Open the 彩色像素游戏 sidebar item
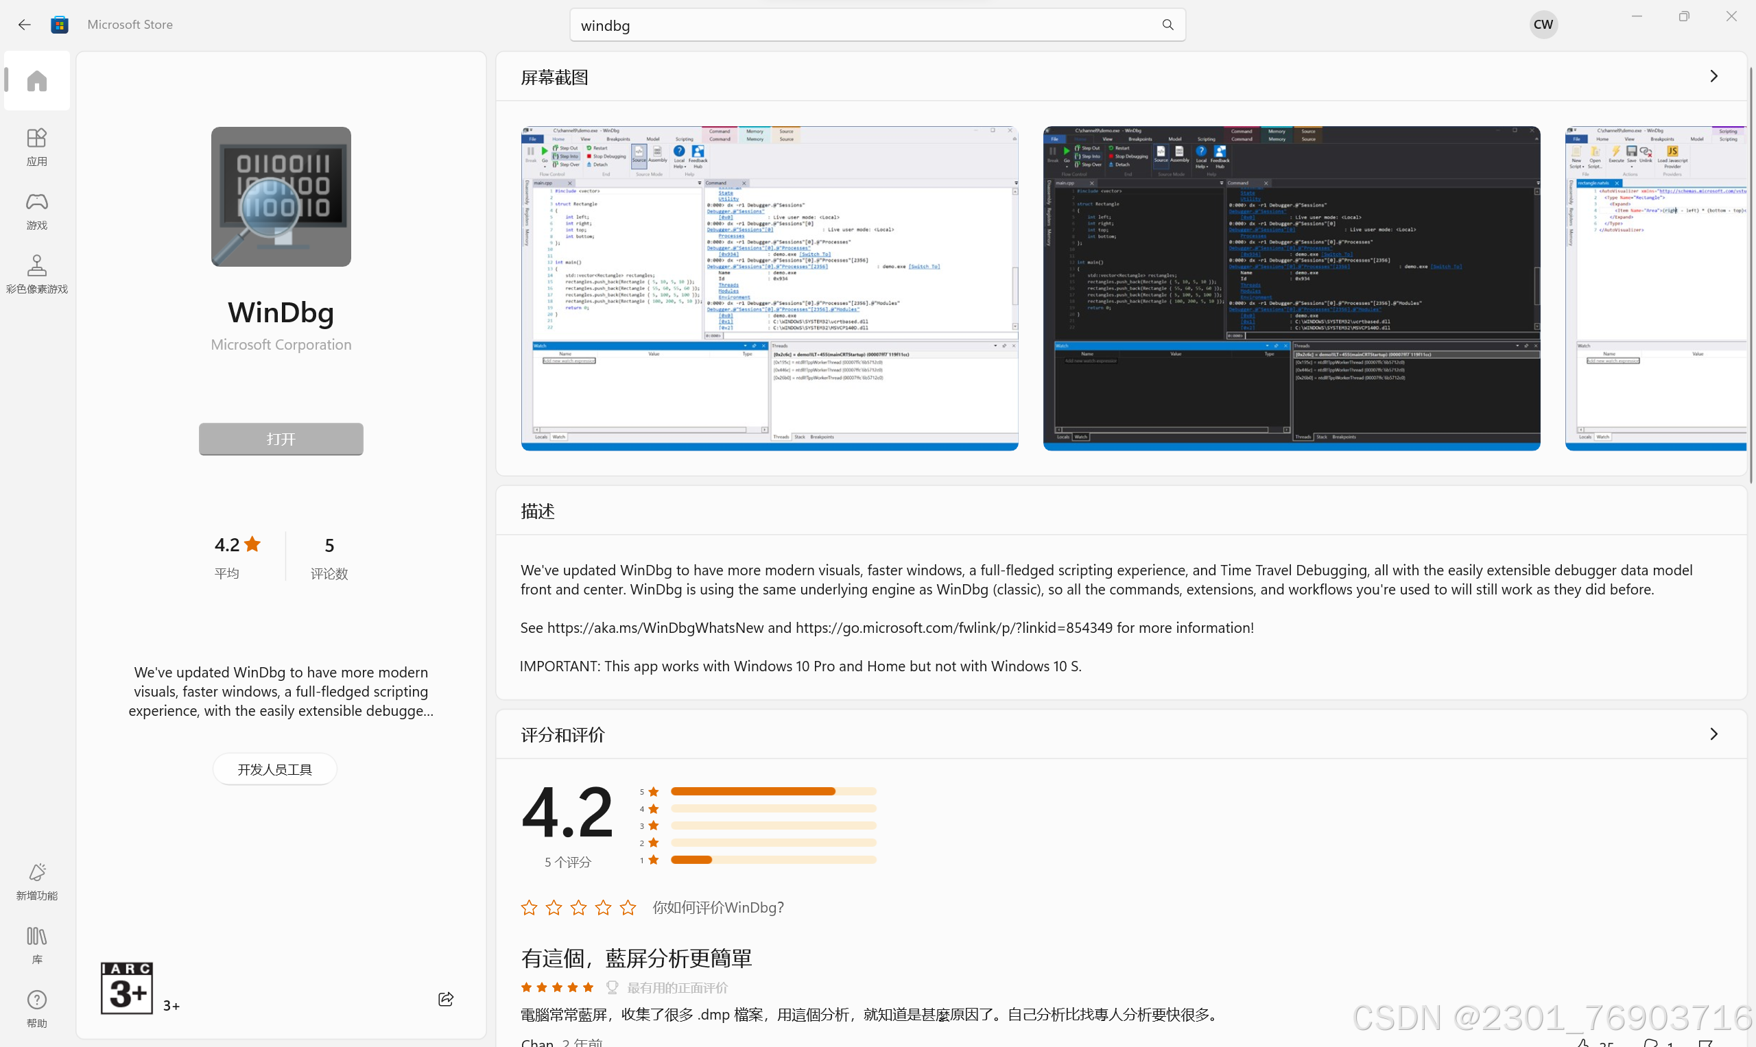The image size is (1756, 1047). coord(37,274)
